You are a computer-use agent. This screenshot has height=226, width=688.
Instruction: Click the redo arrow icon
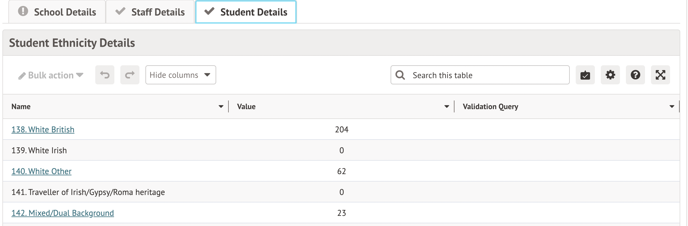tap(130, 75)
